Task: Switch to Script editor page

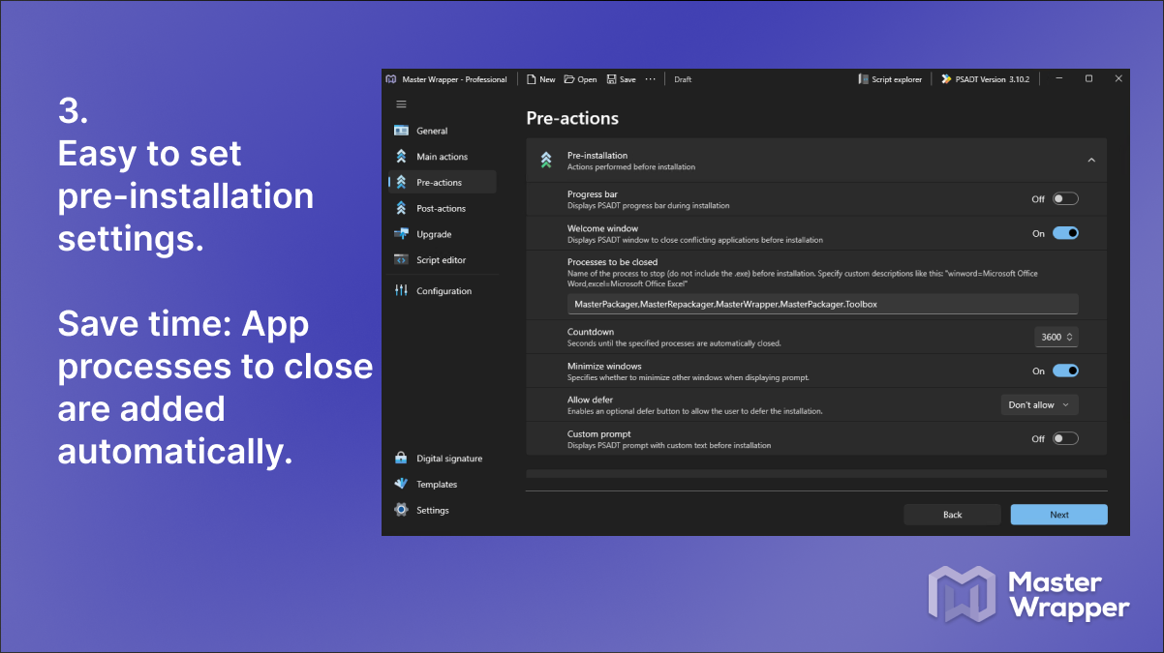Action: point(442,260)
